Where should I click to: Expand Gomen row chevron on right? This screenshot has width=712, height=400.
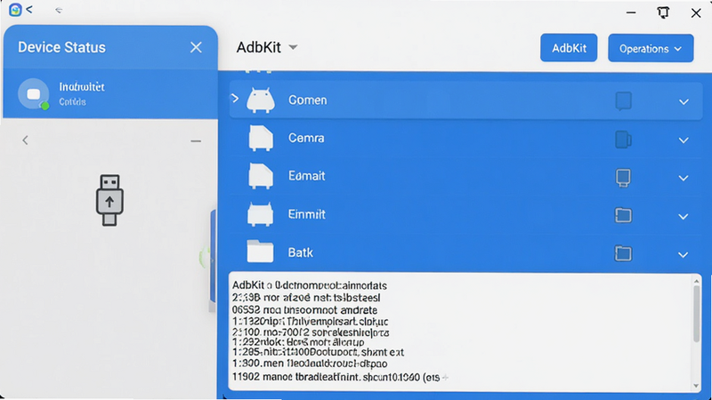(684, 102)
